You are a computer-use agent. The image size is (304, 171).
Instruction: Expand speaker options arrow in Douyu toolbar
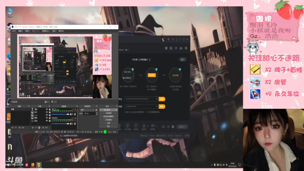[156, 126]
